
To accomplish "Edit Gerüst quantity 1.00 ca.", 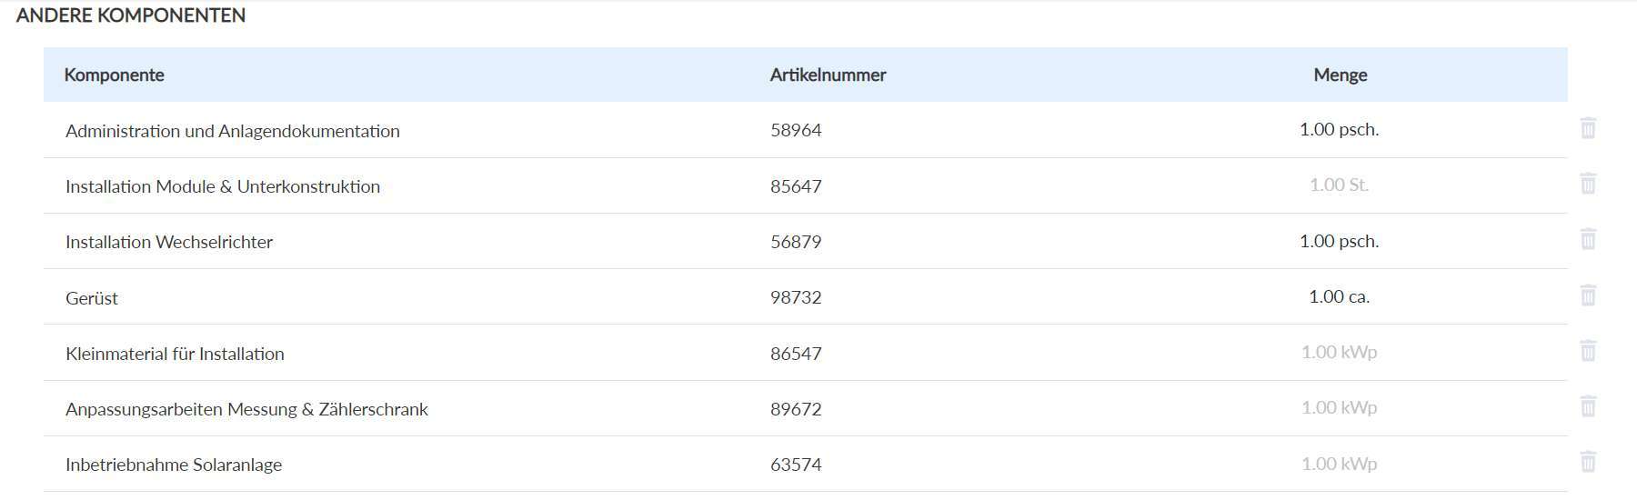I will pyautogui.click(x=1339, y=297).
